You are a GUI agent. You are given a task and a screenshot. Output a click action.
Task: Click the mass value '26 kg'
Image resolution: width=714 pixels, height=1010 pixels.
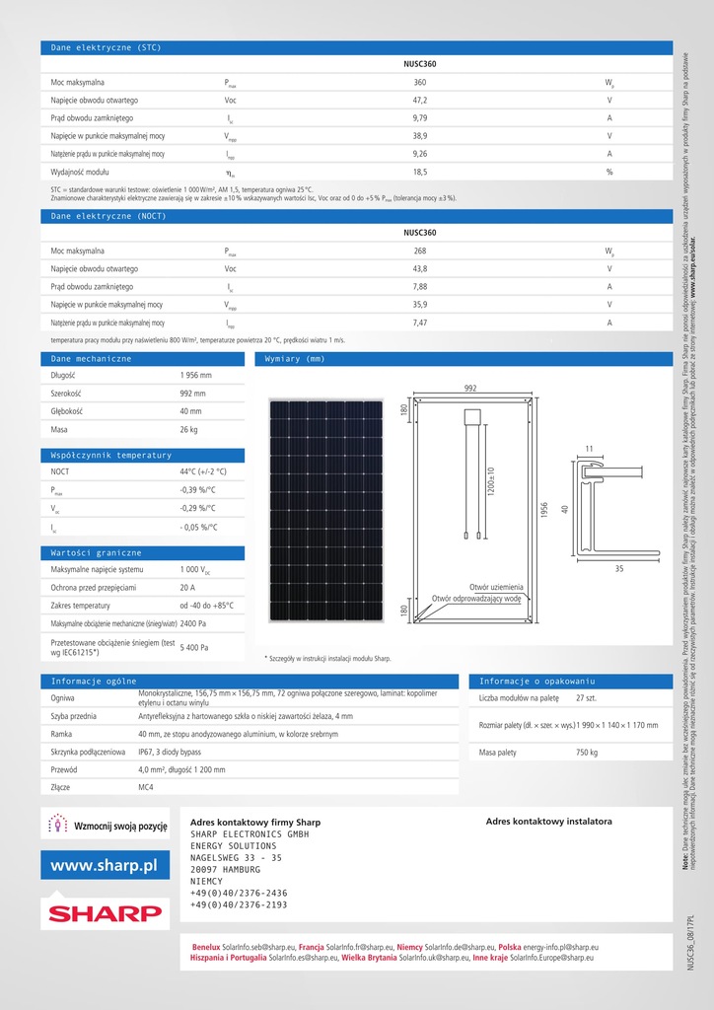[x=188, y=430]
